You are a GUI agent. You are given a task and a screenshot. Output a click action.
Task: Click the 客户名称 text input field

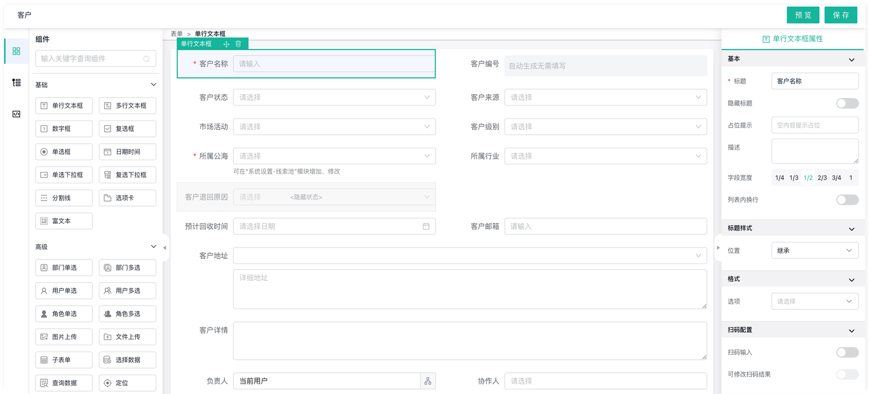(334, 64)
